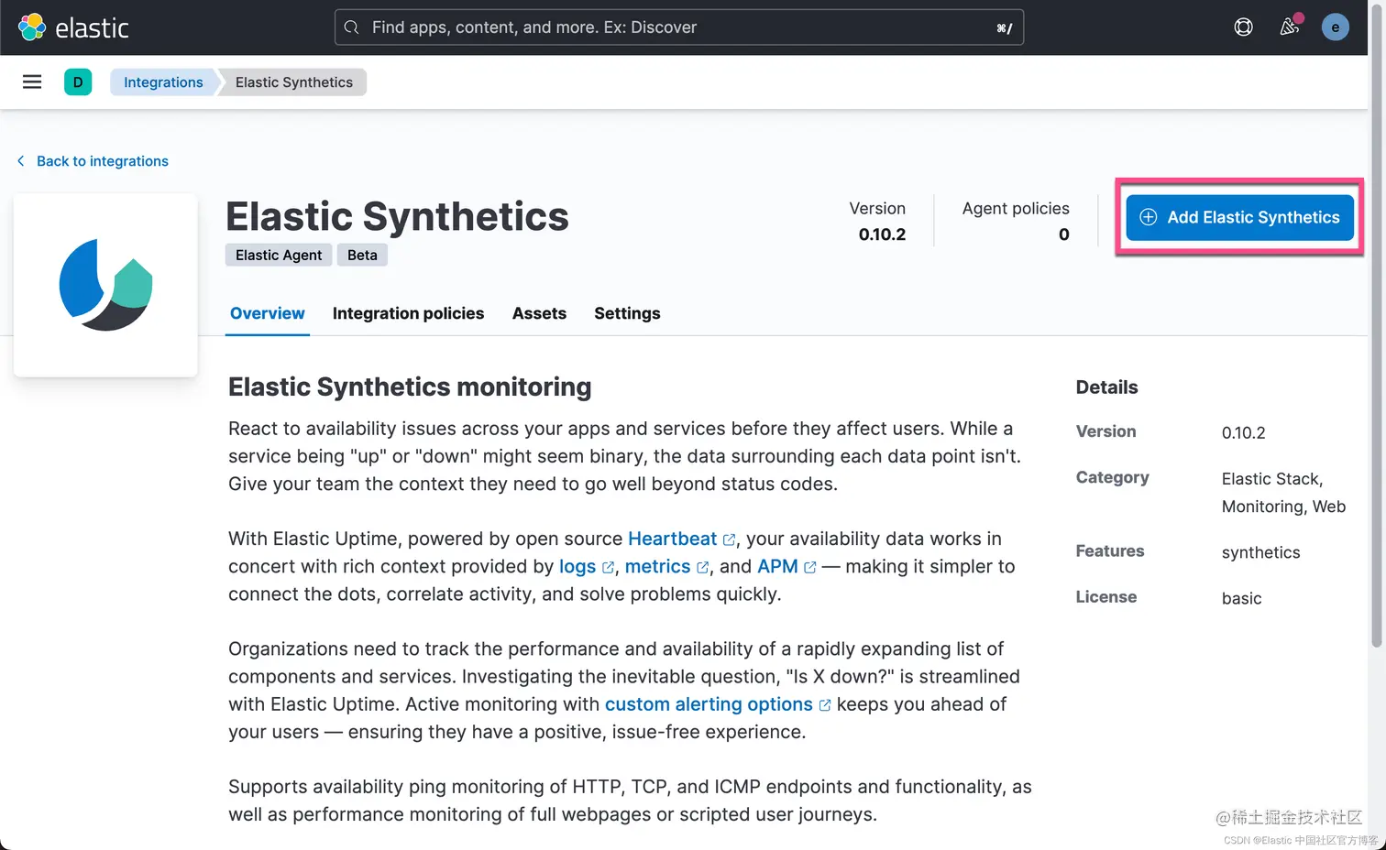Open the Settings tab
This screenshot has width=1386, height=850.
point(627,313)
